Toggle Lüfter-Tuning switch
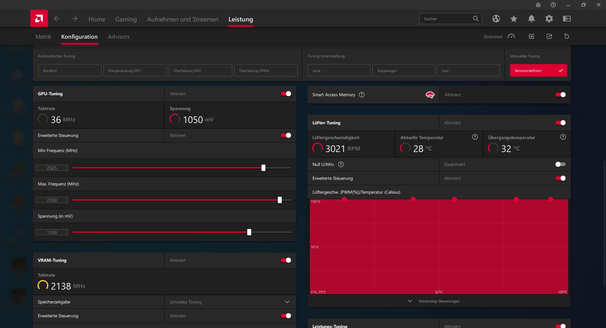The height and width of the screenshot is (328, 606). coord(561,123)
